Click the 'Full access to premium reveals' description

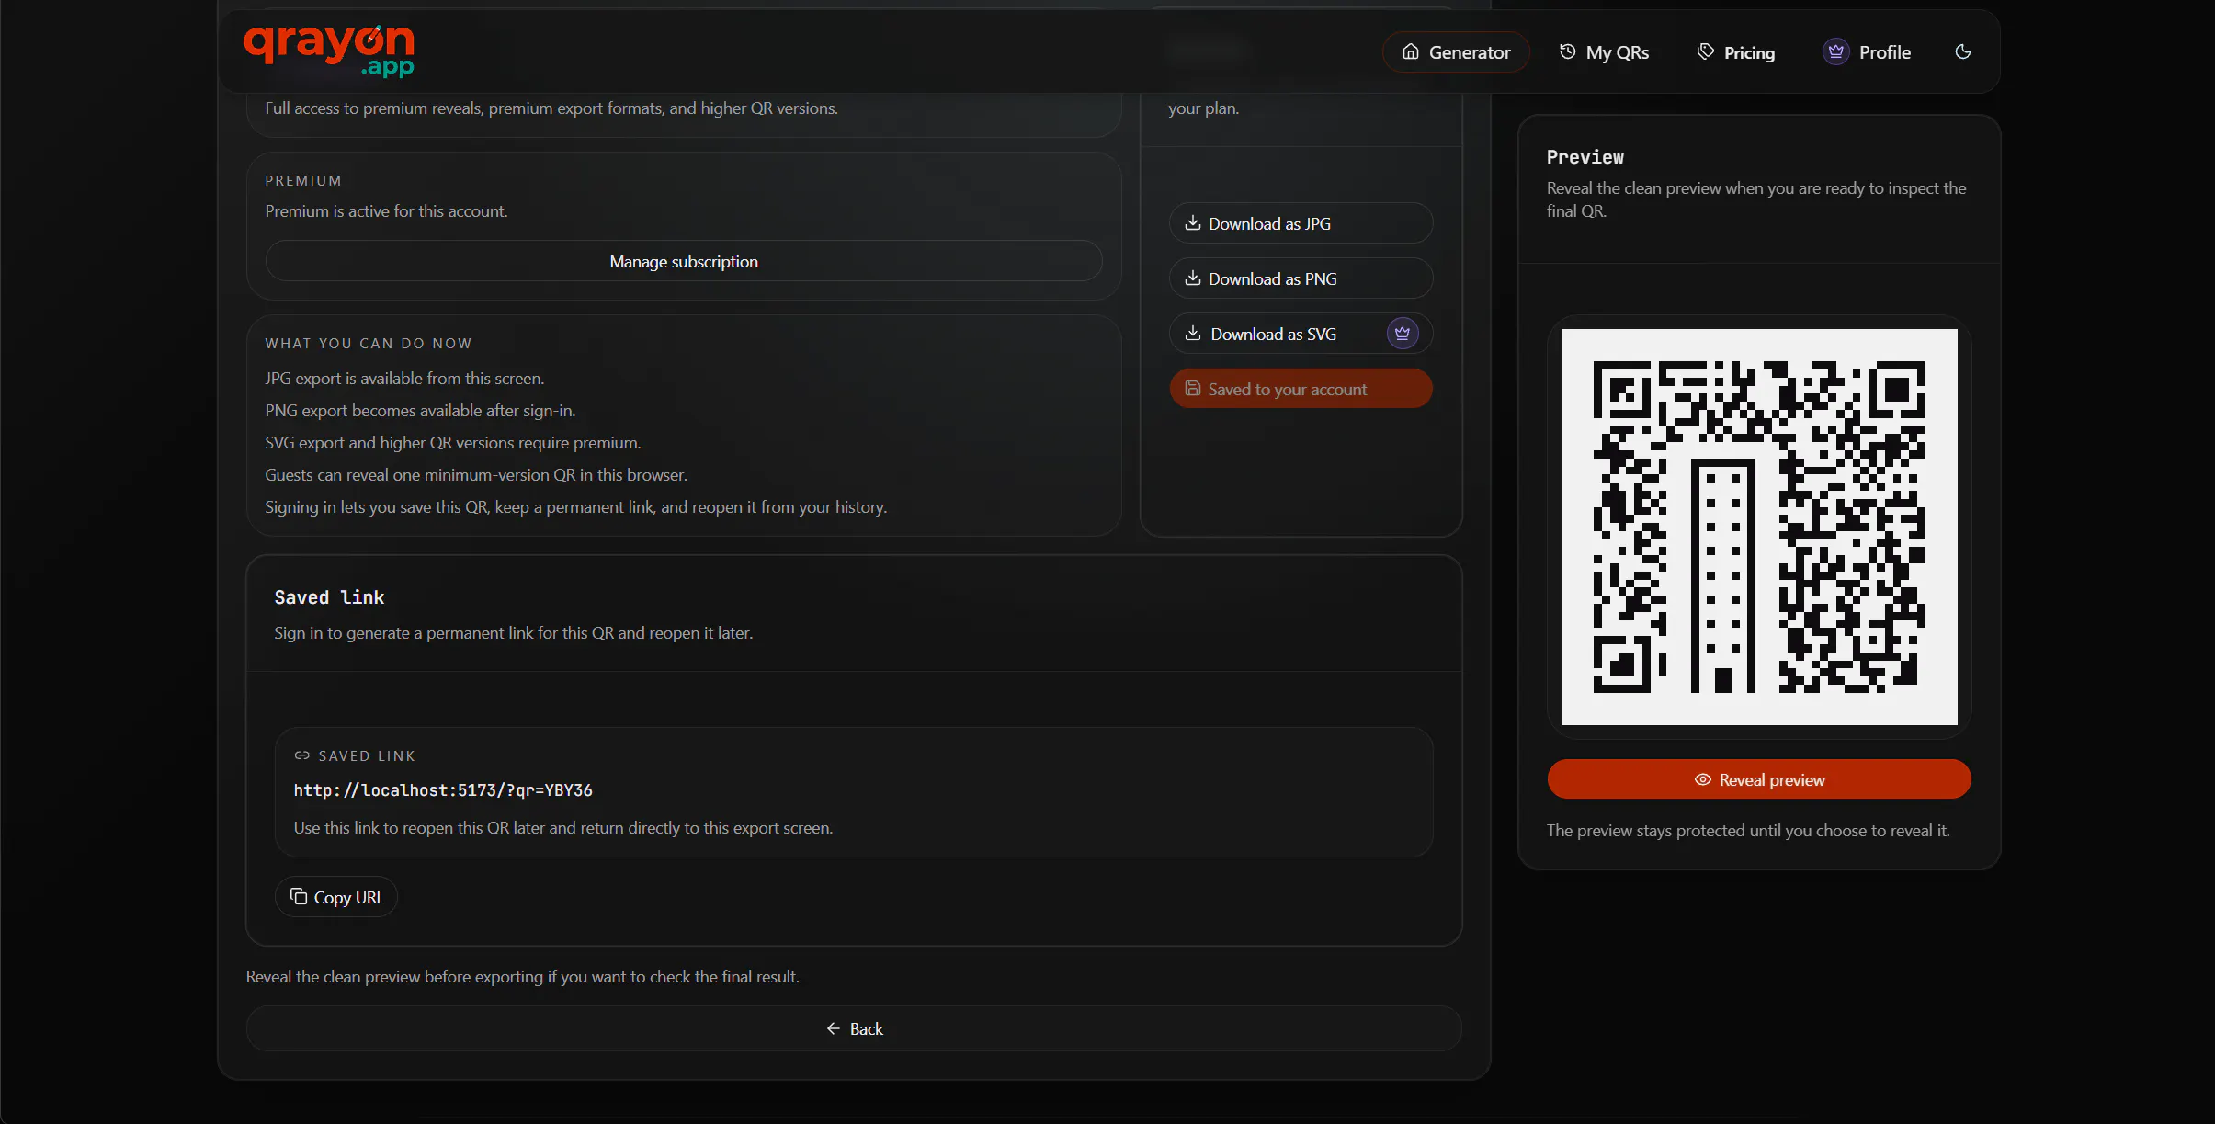[551, 108]
